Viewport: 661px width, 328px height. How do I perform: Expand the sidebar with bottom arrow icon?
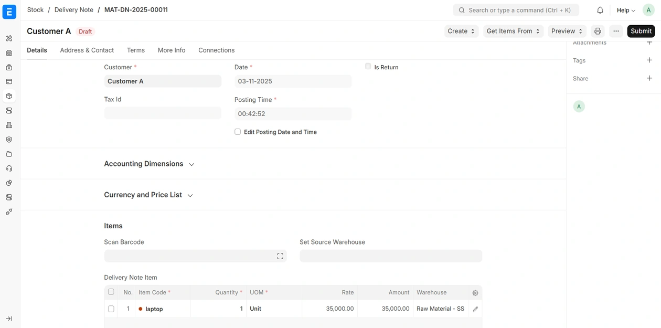(x=9, y=319)
